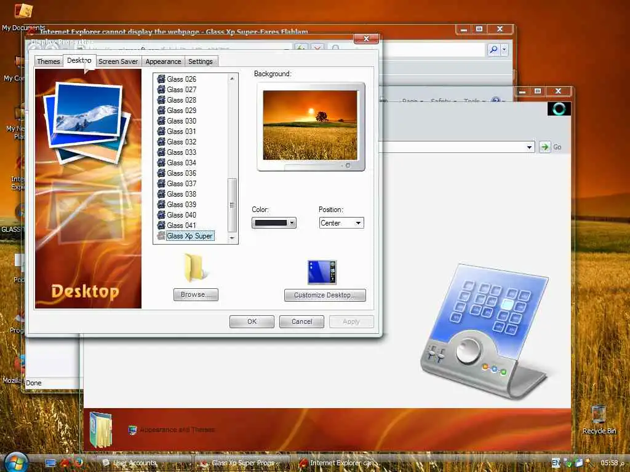Select Glass 041 wallpaper item
This screenshot has width=630, height=472.
pyautogui.click(x=181, y=225)
